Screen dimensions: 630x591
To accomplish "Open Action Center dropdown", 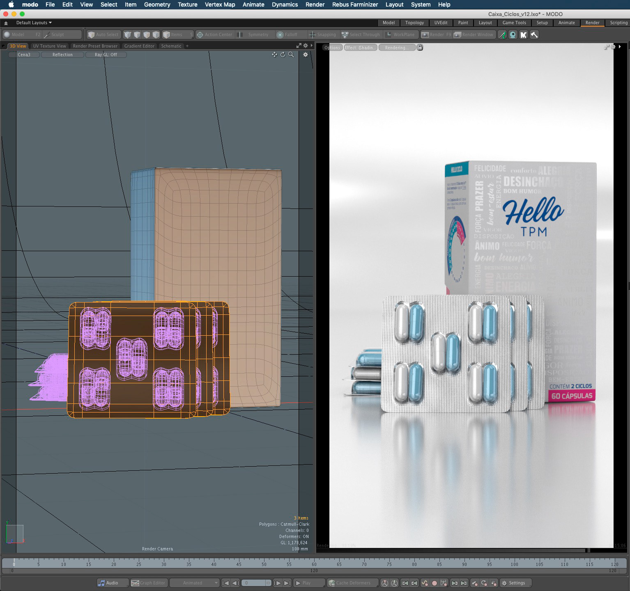I will pyautogui.click(x=214, y=35).
